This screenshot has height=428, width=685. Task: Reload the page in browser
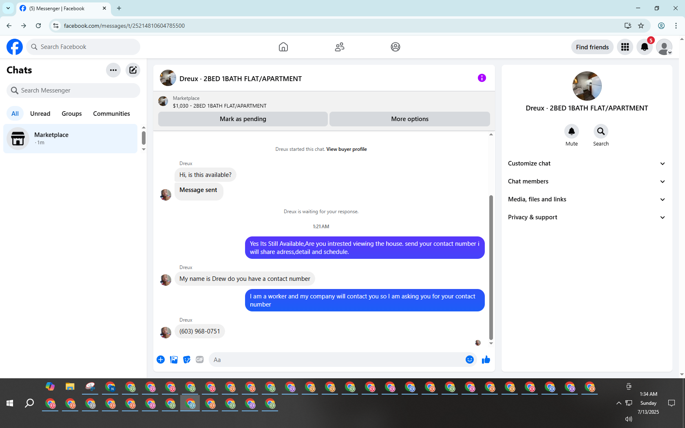[38, 26]
